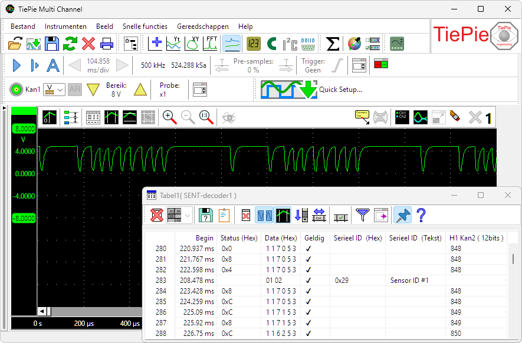Toggle the Kan1 channel indicator
Image resolution: width=522 pixels, height=343 pixels.
[16, 90]
